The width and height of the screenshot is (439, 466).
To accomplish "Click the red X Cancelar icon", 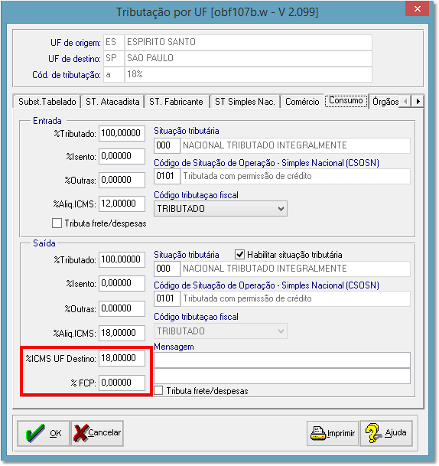I will [x=81, y=433].
